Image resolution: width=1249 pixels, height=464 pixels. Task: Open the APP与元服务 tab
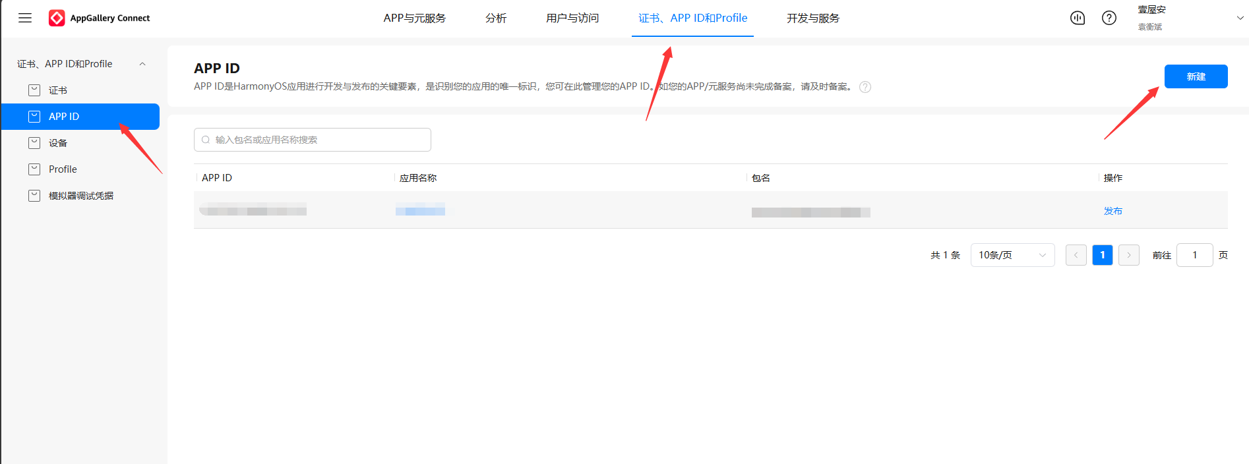tap(414, 18)
